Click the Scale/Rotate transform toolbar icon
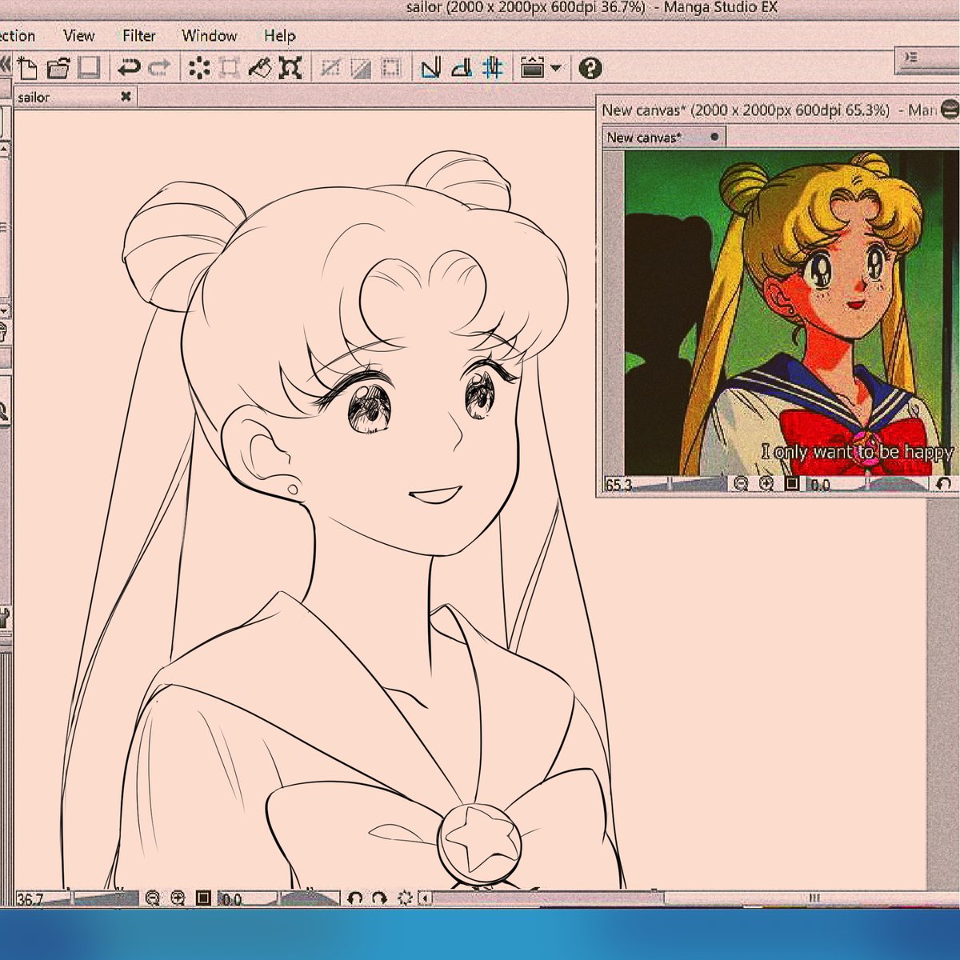Screen dimensions: 960x960 (290, 68)
